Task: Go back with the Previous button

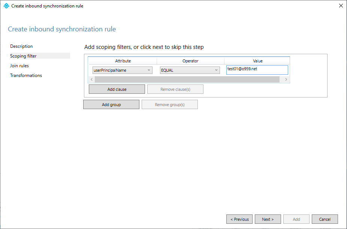Action: click(x=239, y=219)
